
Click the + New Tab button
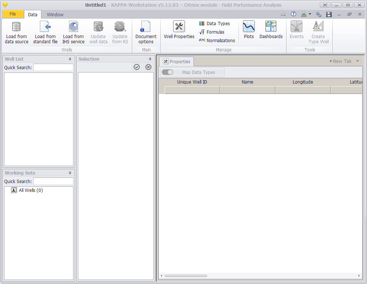pos(340,61)
